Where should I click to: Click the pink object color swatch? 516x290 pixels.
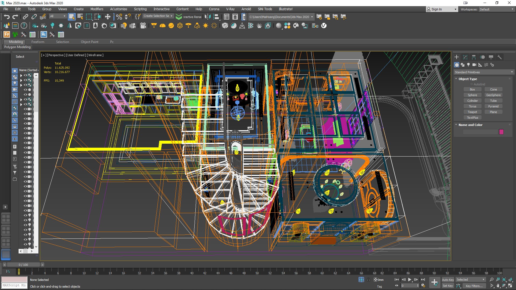tap(501, 132)
